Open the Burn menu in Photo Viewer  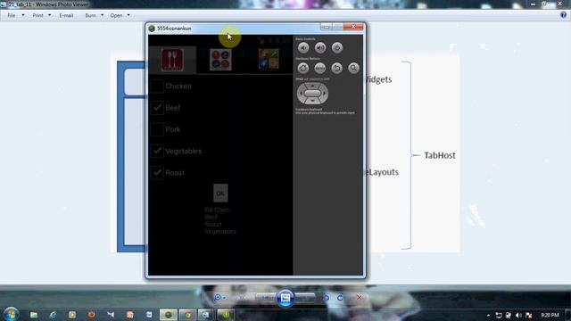click(90, 15)
